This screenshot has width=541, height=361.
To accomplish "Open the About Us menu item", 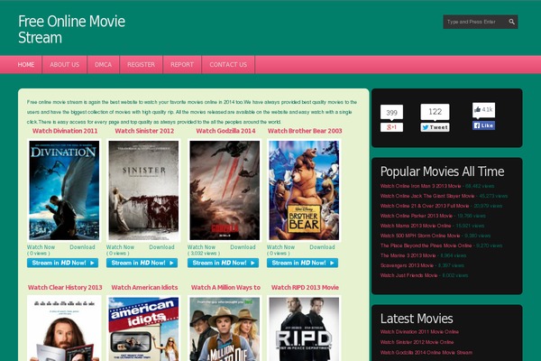I will [65, 65].
